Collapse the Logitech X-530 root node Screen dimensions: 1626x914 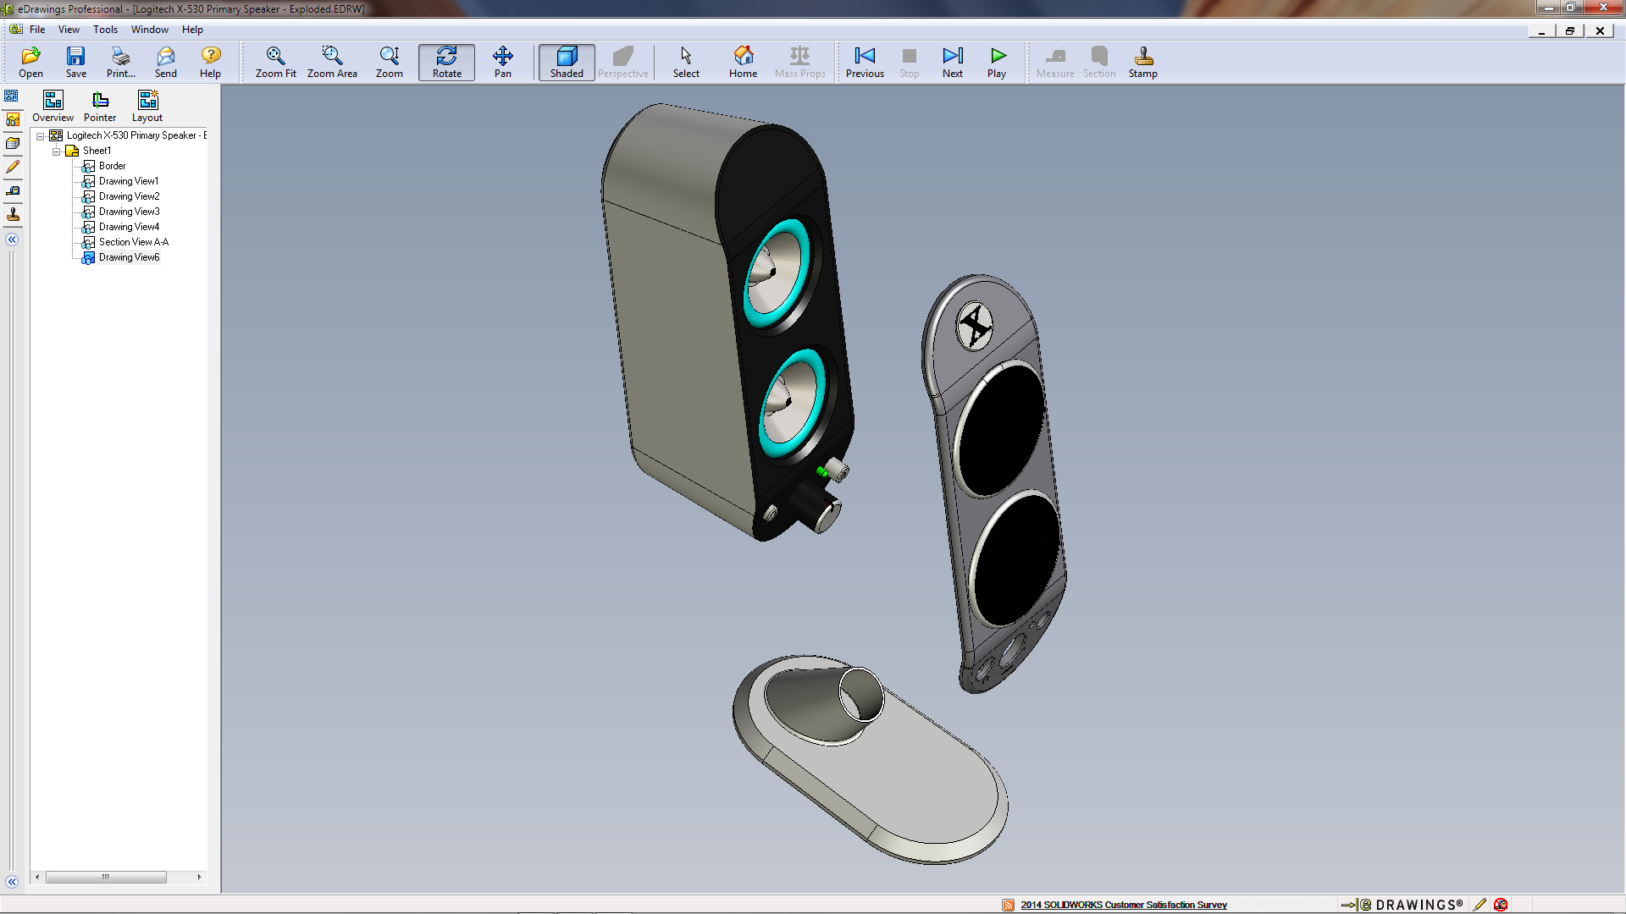[40, 135]
